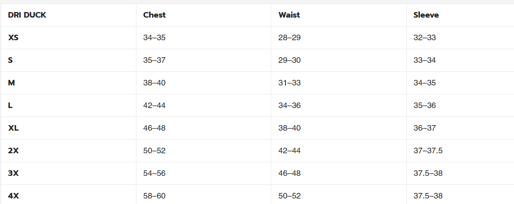Select chest value 34–35

(155, 38)
